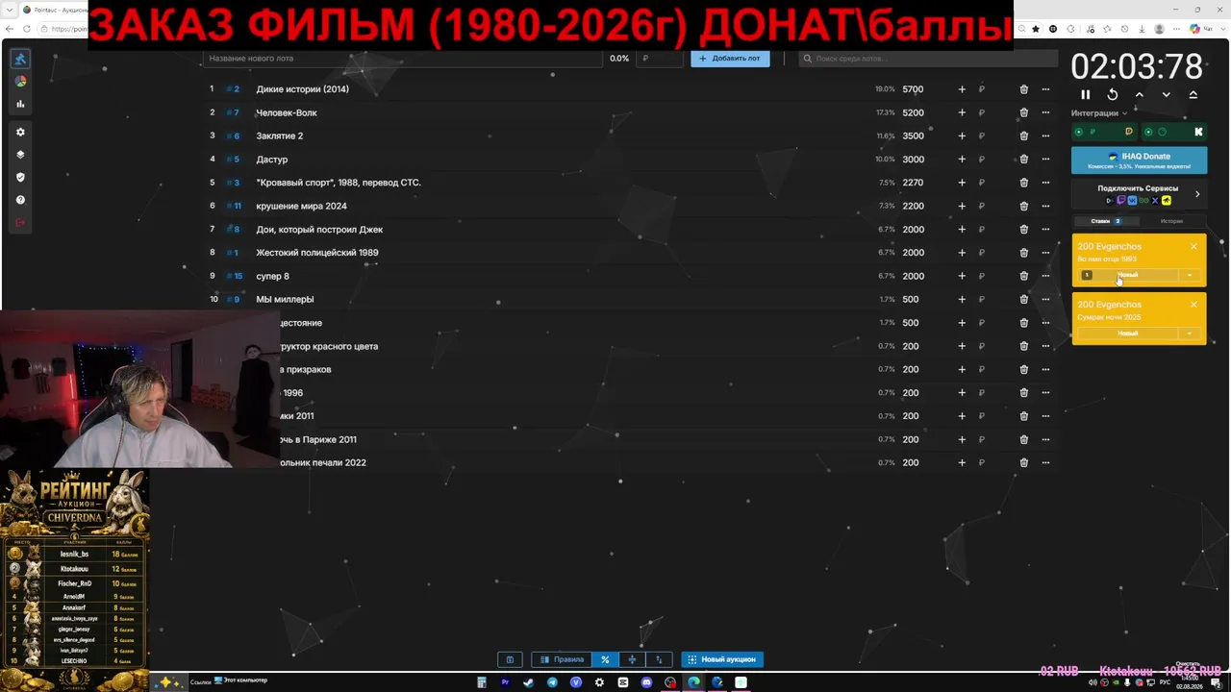Add amount to 'Жестокий полицейский 1989' lot
Image resolution: width=1231 pixels, height=692 pixels.
click(962, 253)
